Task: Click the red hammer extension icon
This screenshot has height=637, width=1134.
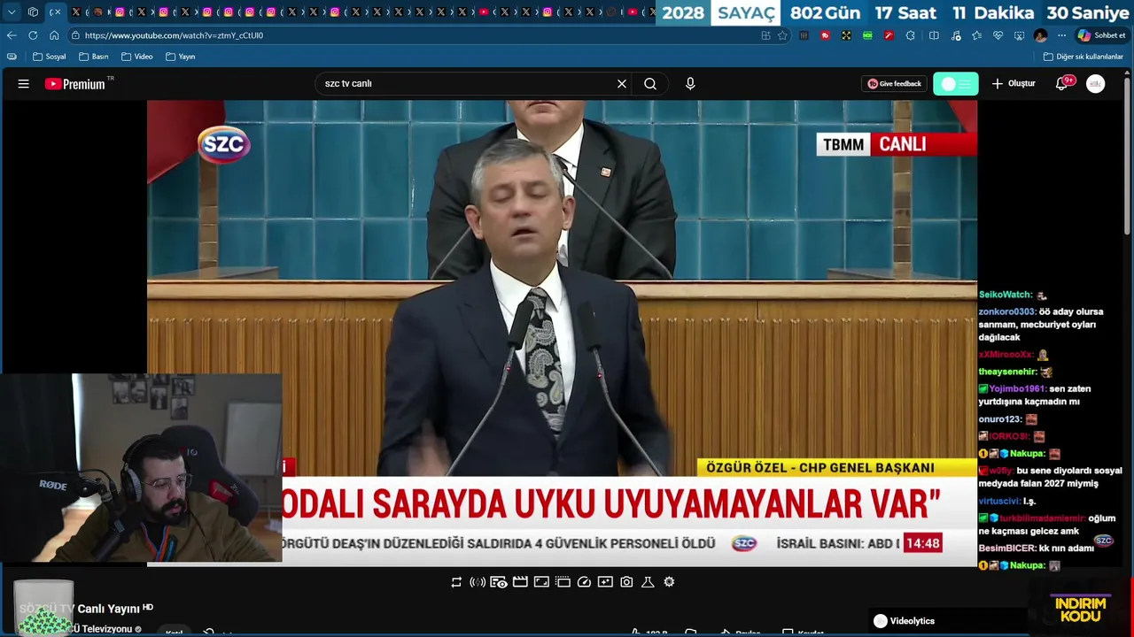Action: pyautogui.click(x=889, y=35)
